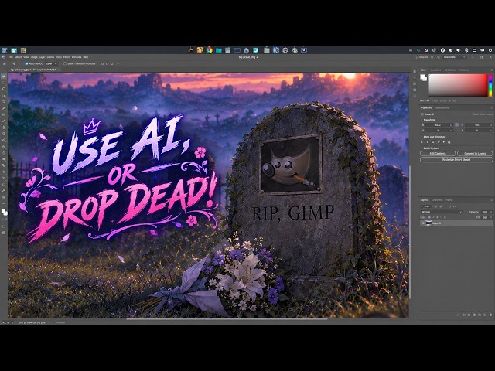Click the three-dots more options in options bar
495x371 pixels.
point(118,63)
